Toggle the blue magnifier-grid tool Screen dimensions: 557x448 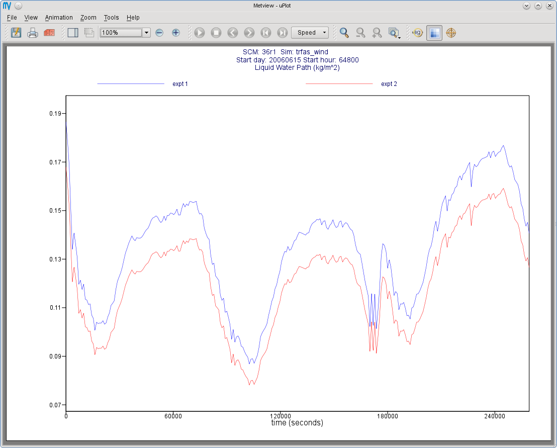pyautogui.click(x=434, y=33)
